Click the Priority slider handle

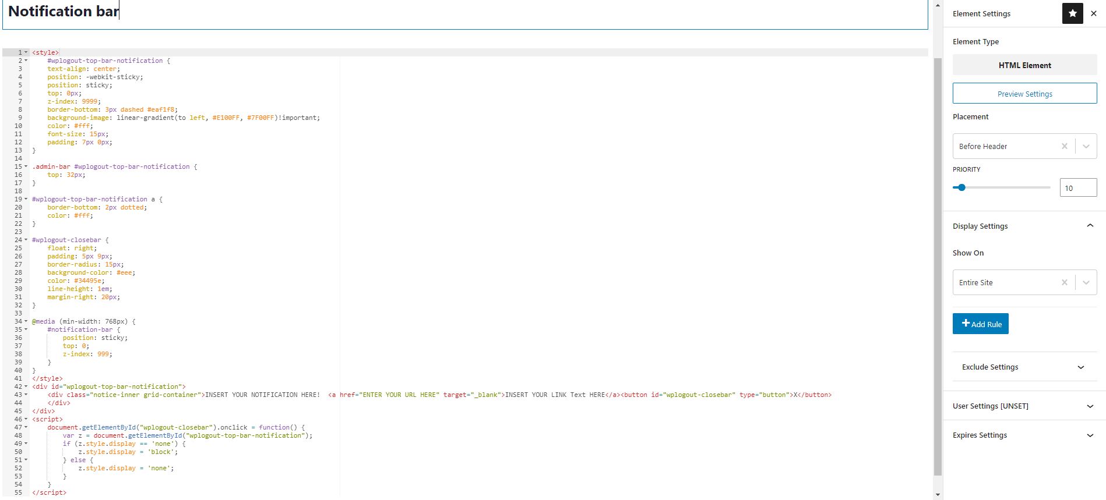point(961,187)
